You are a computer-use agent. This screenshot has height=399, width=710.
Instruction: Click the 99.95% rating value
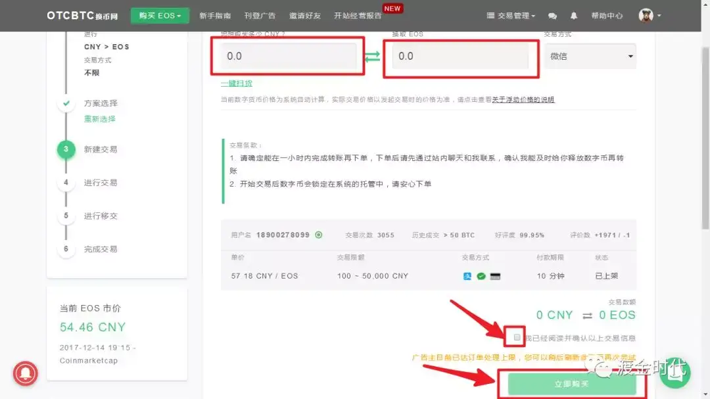532,235
